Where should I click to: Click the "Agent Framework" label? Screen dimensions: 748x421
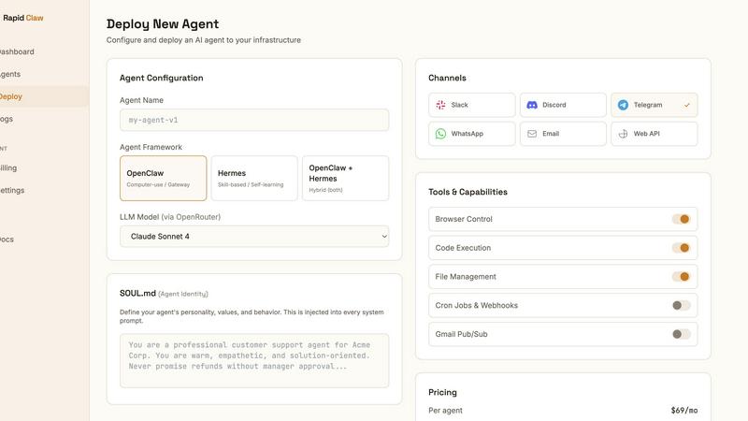151,147
